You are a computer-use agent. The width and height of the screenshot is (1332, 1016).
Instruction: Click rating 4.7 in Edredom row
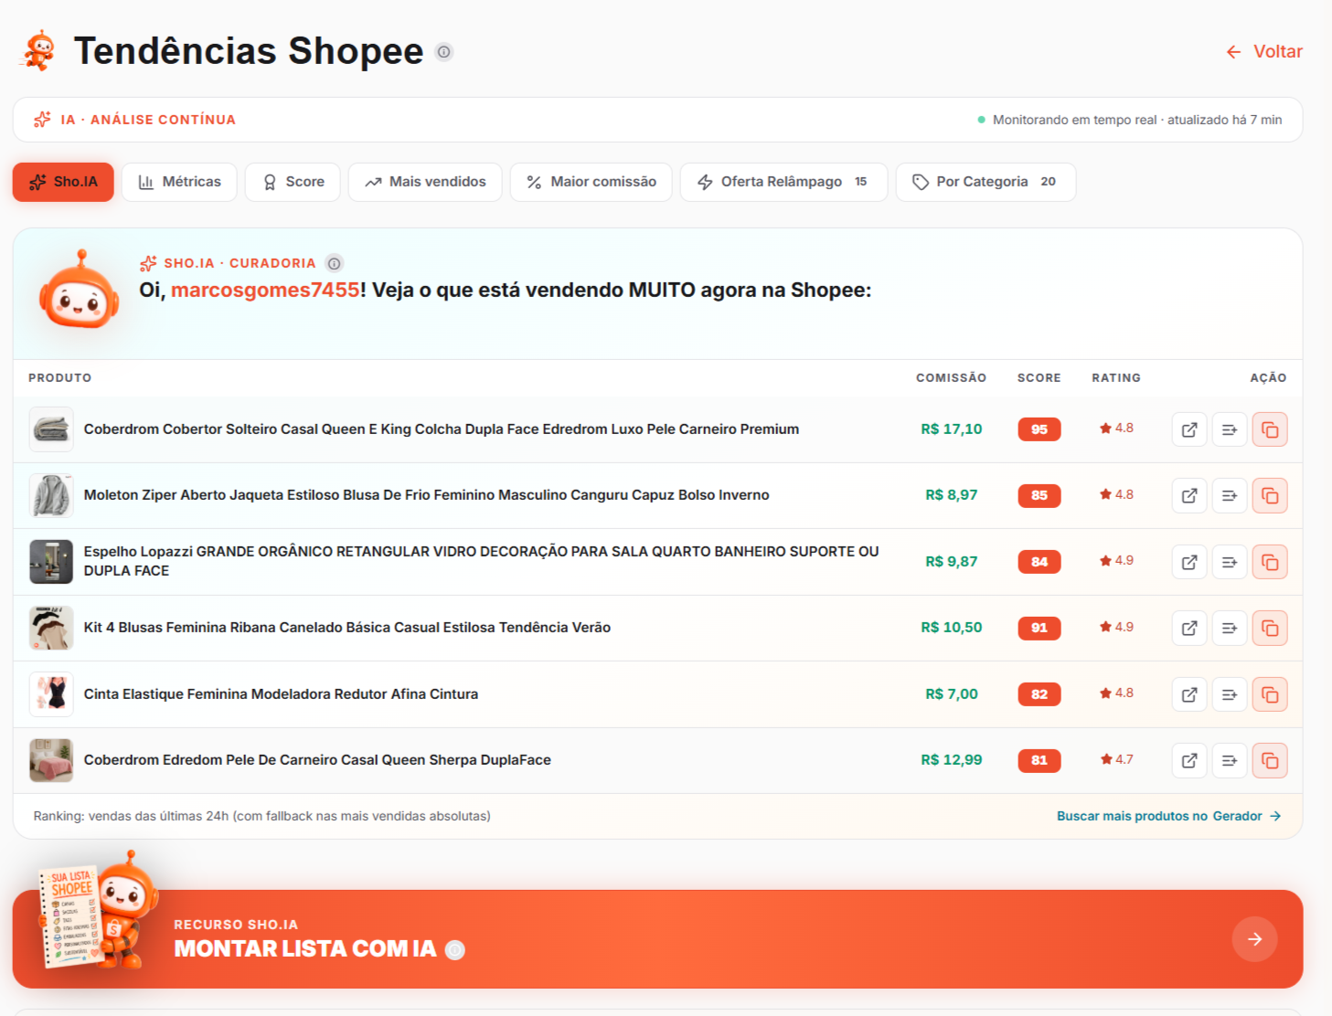(1116, 759)
